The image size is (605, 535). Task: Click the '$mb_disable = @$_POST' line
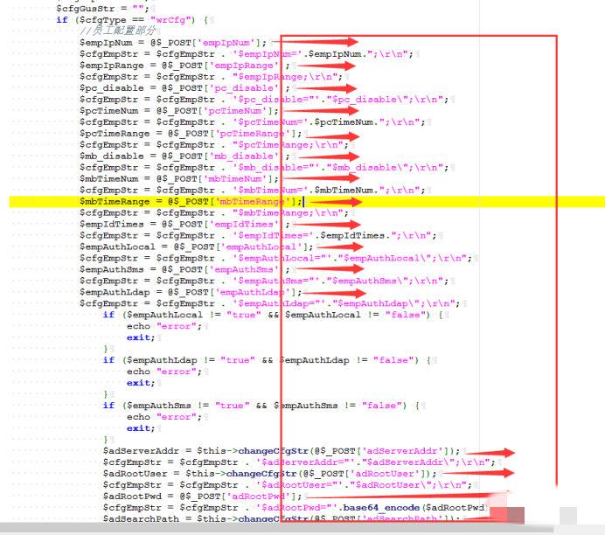pyautogui.click(x=184, y=156)
